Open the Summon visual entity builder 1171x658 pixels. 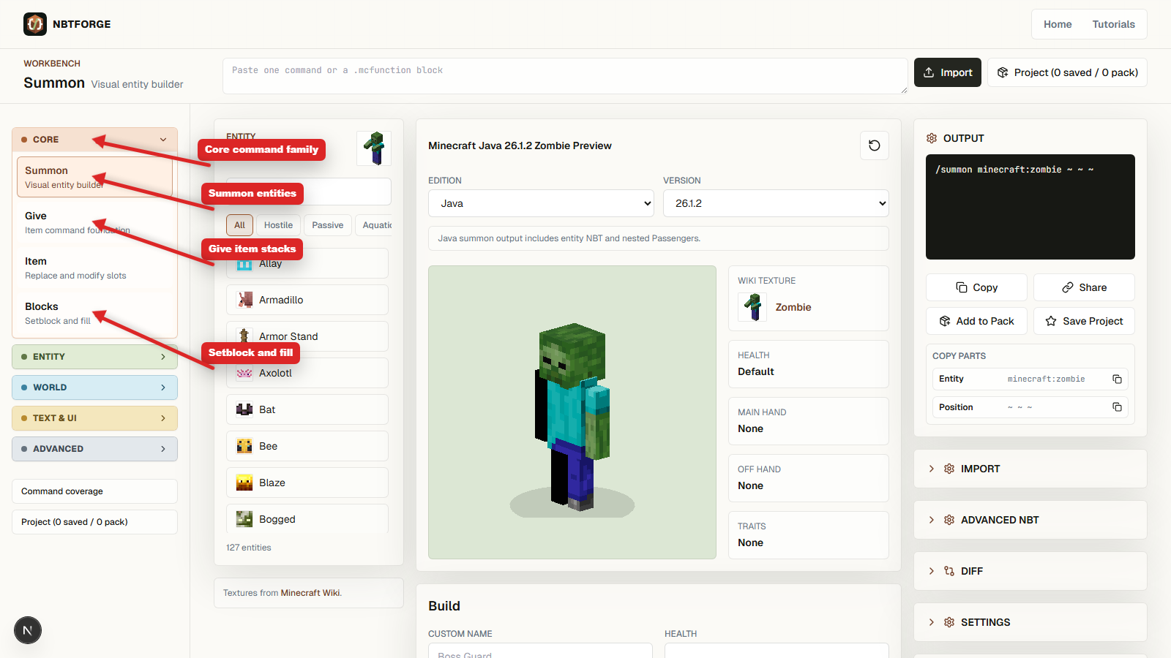tap(94, 177)
